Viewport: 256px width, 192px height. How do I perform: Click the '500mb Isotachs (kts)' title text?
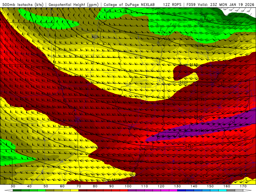pos(23,4)
